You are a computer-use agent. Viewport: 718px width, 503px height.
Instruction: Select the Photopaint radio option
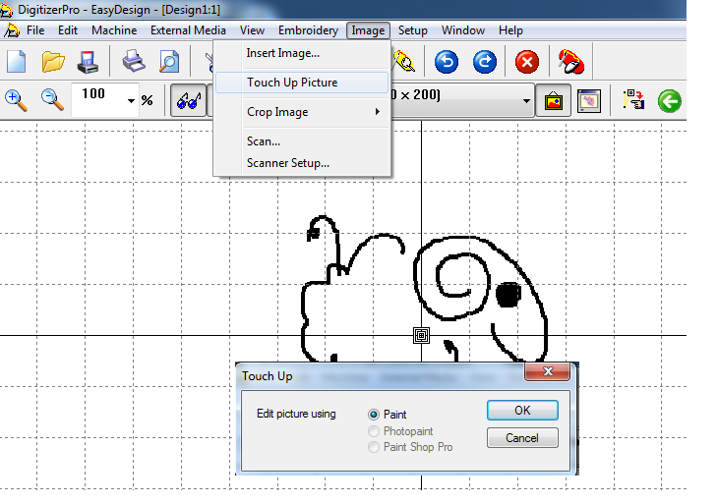click(374, 430)
